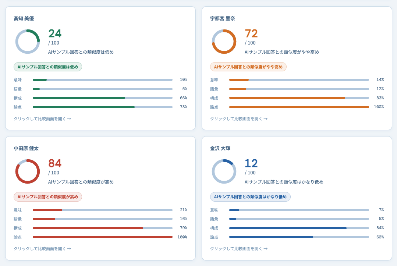Click 論点 progress bar on 小田原 健太 card
397x266 pixels.
click(103, 237)
